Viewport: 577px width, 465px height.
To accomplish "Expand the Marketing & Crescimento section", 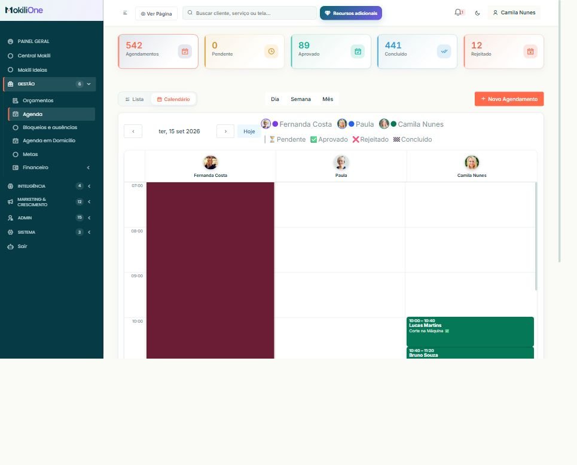I will pos(89,202).
